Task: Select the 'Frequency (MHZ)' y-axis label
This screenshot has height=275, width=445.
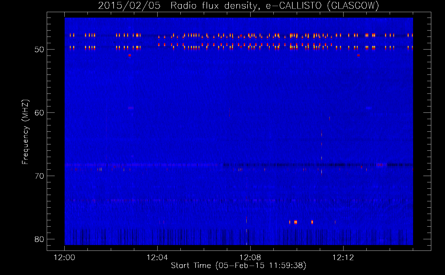Action: tap(25, 132)
